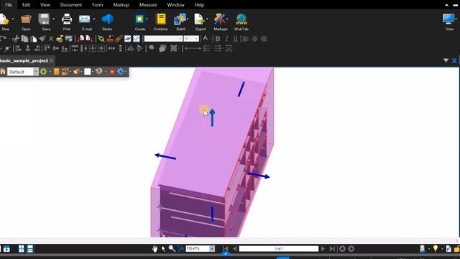460x259 pixels.
Task: Toggle Italic text formatting
Action: [226, 39]
